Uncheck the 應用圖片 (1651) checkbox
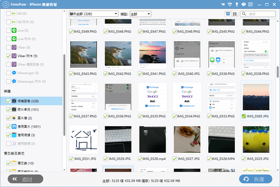The image size is (280, 187). [8, 127]
